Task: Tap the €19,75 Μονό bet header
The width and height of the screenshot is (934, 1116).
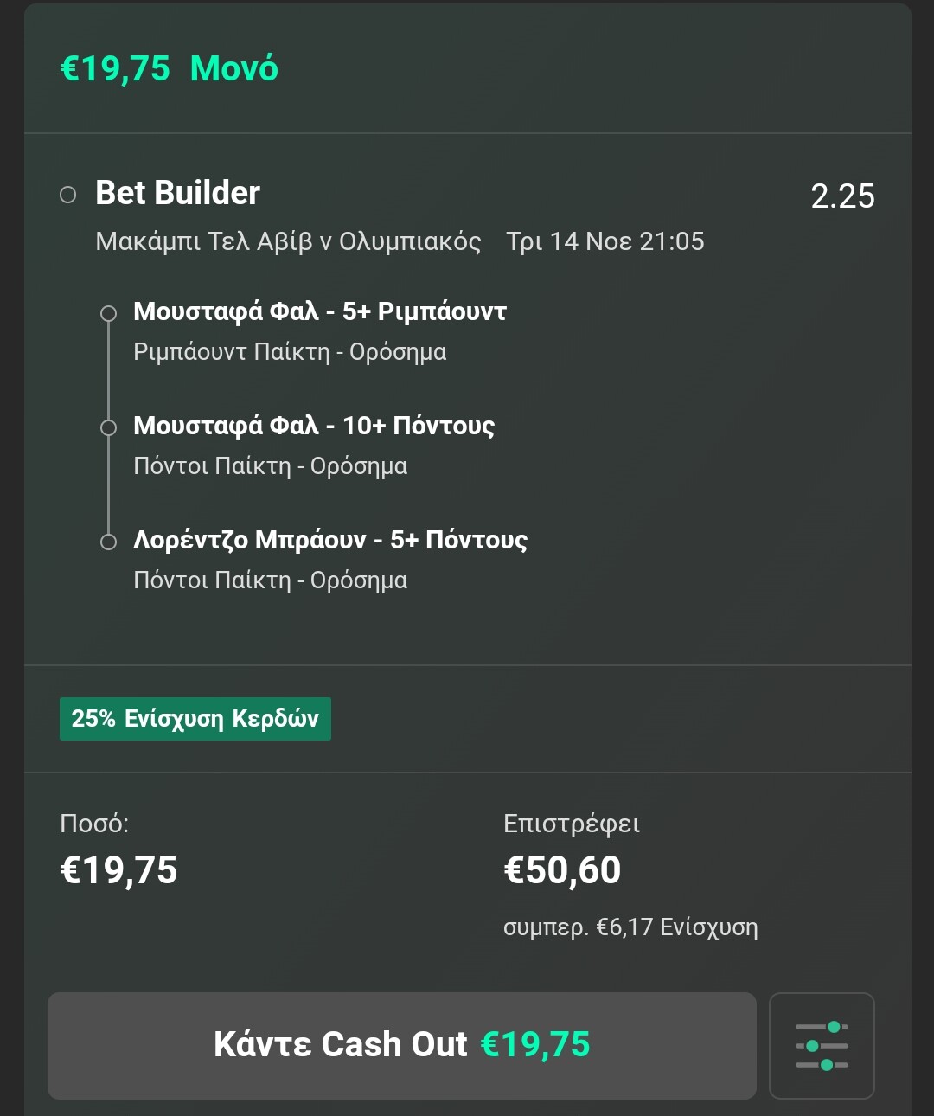Action: tap(170, 68)
